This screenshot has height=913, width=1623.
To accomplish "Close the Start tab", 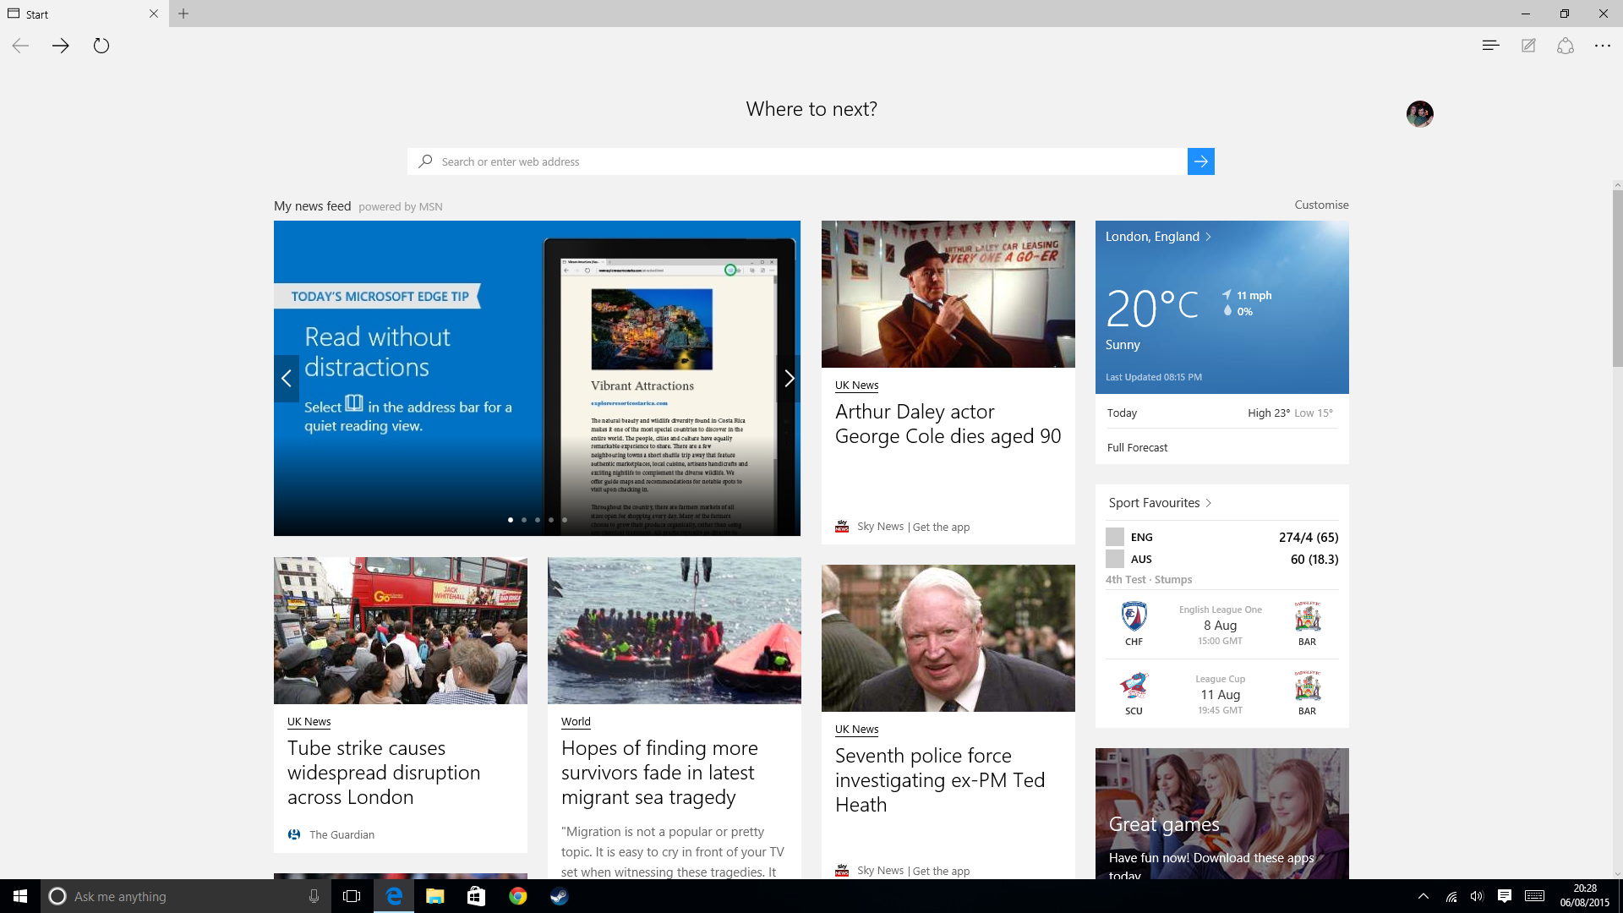I will click(153, 14).
